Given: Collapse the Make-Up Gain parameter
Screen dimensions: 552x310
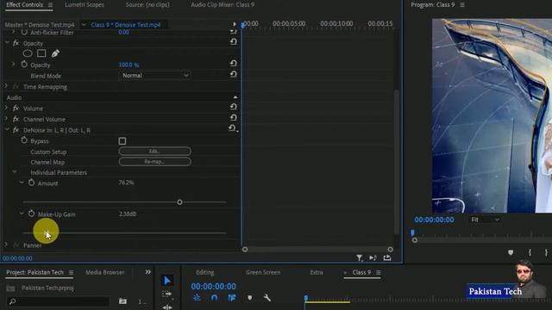Looking at the screenshot, I should [22, 214].
